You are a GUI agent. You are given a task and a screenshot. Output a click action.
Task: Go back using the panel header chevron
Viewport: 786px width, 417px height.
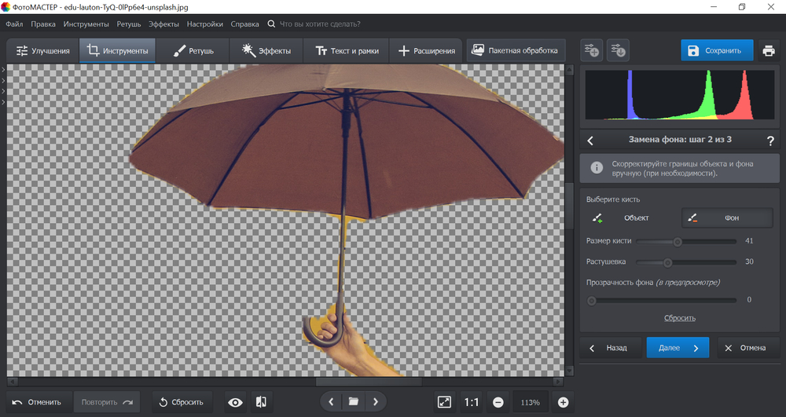(x=591, y=141)
